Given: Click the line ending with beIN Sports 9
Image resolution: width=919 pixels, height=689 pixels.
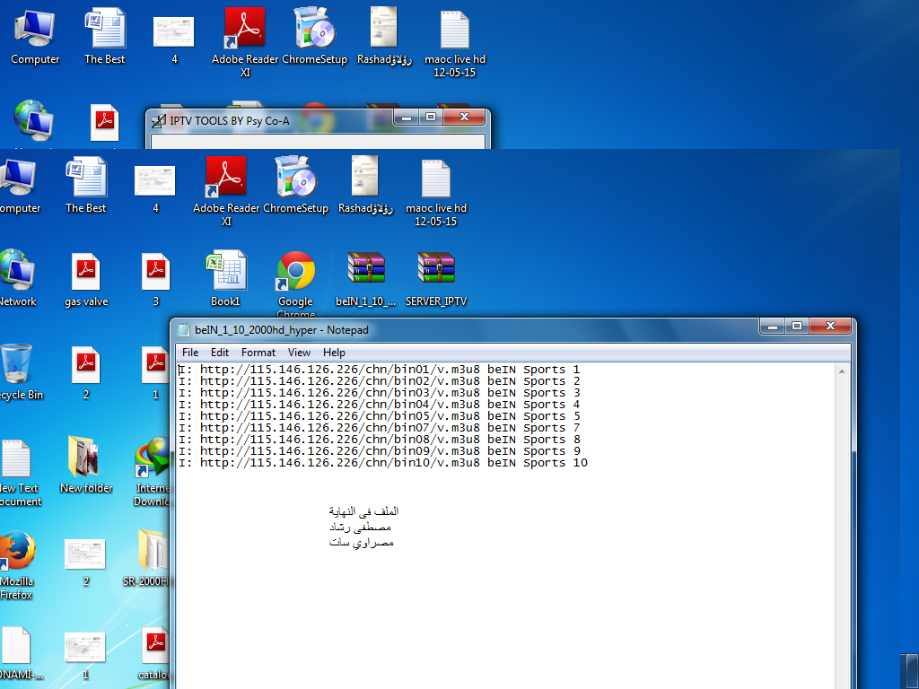Looking at the screenshot, I should (380, 452).
